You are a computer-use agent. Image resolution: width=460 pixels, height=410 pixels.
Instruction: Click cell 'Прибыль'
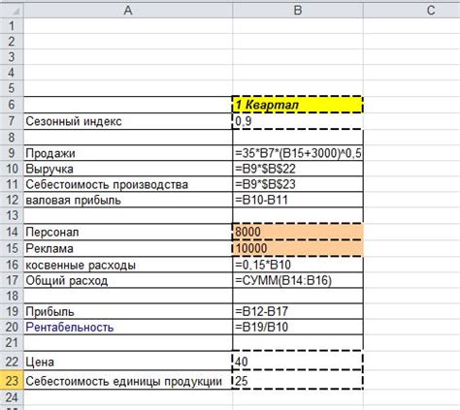click(128, 311)
